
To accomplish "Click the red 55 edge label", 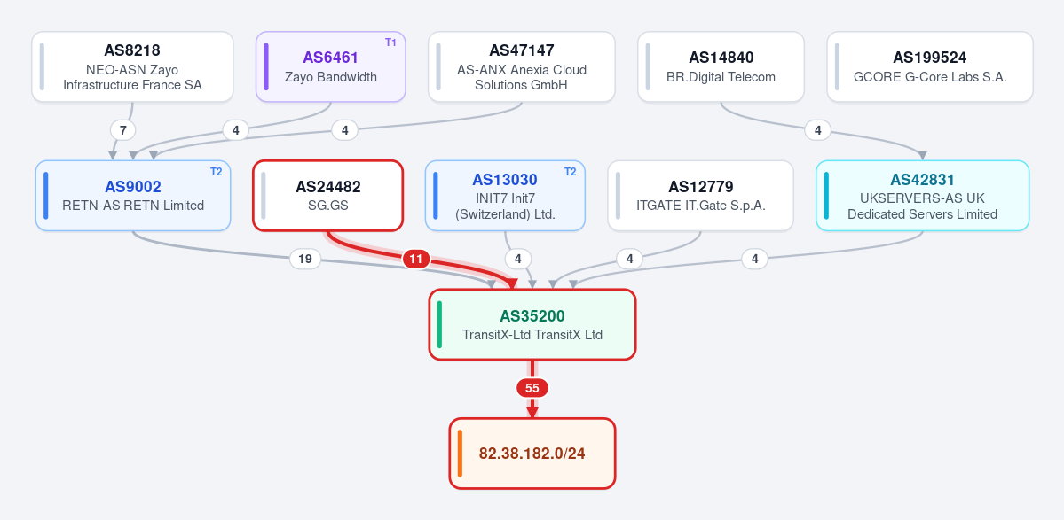I will point(532,388).
